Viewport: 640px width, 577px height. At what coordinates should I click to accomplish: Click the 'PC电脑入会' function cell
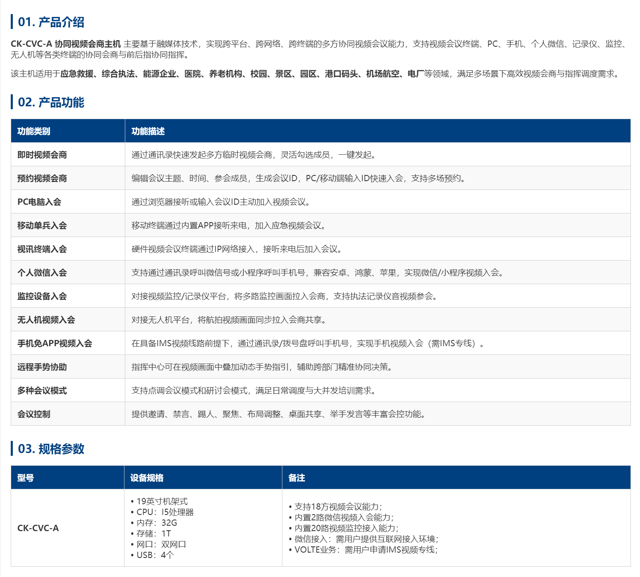point(39,202)
